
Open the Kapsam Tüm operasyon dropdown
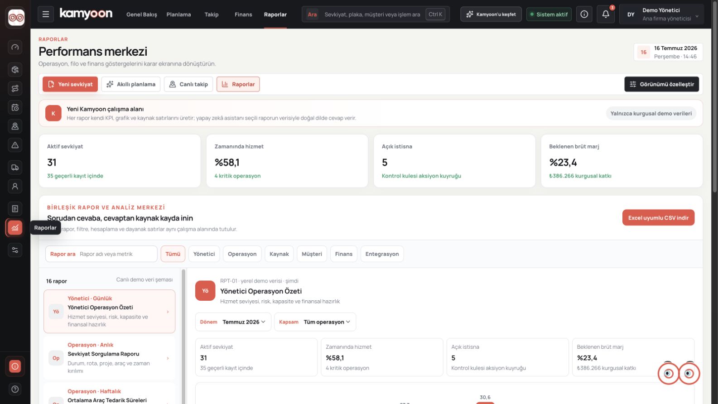point(315,322)
